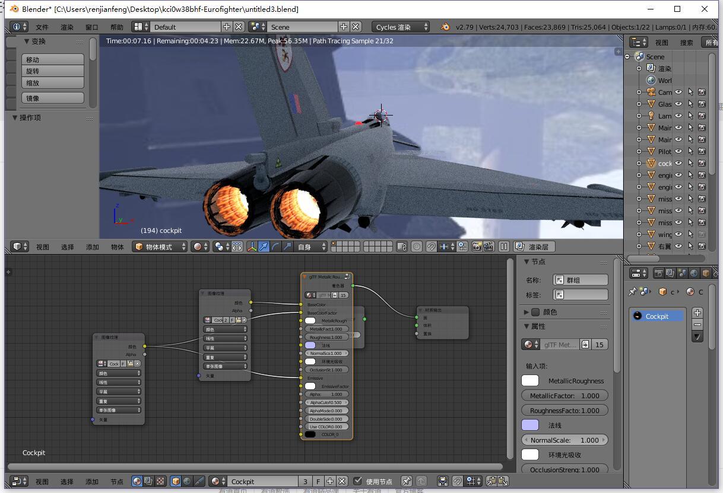The image size is (723, 493).
Task: Click the snap magnet icon in 3D view header
Action: coord(432,246)
